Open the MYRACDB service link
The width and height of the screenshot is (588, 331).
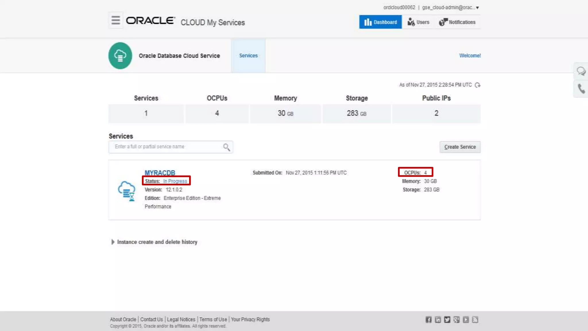tap(160, 173)
